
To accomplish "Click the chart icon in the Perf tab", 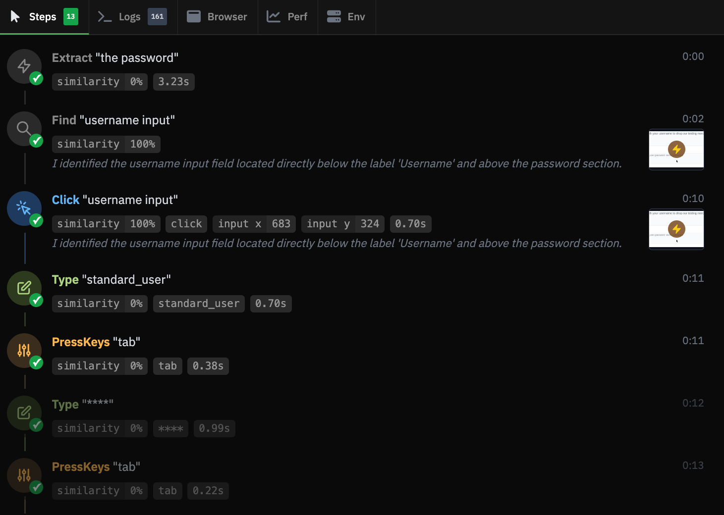I will tap(275, 16).
